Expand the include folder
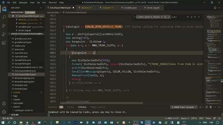This screenshot has height=125, width=223. 17,92
